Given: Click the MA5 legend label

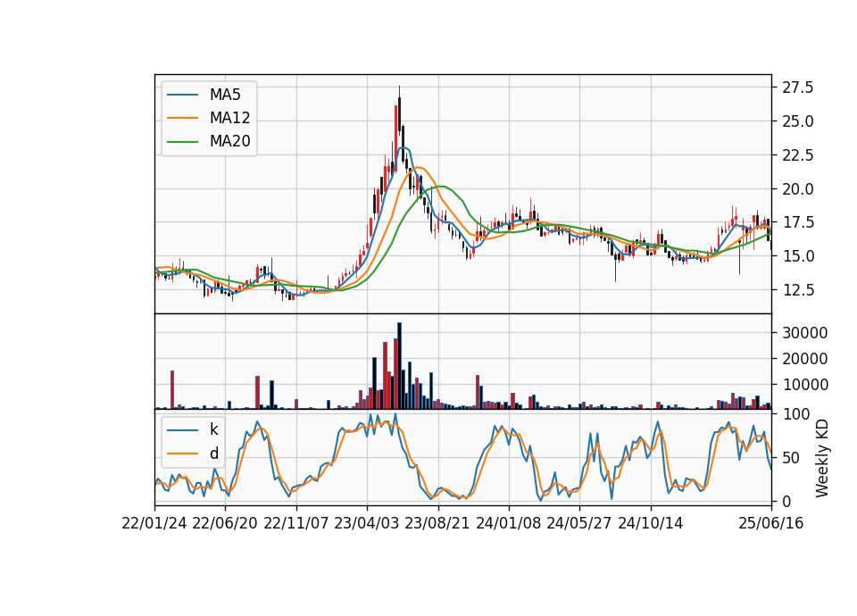Looking at the screenshot, I should click(225, 95).
